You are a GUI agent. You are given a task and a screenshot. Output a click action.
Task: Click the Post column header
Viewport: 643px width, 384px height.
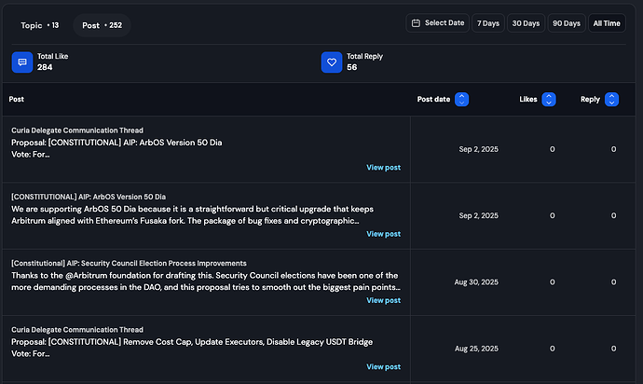pyautogui.click(x=17, y=99)
